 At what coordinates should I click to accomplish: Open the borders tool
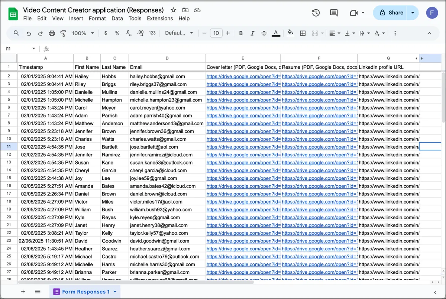303,33
